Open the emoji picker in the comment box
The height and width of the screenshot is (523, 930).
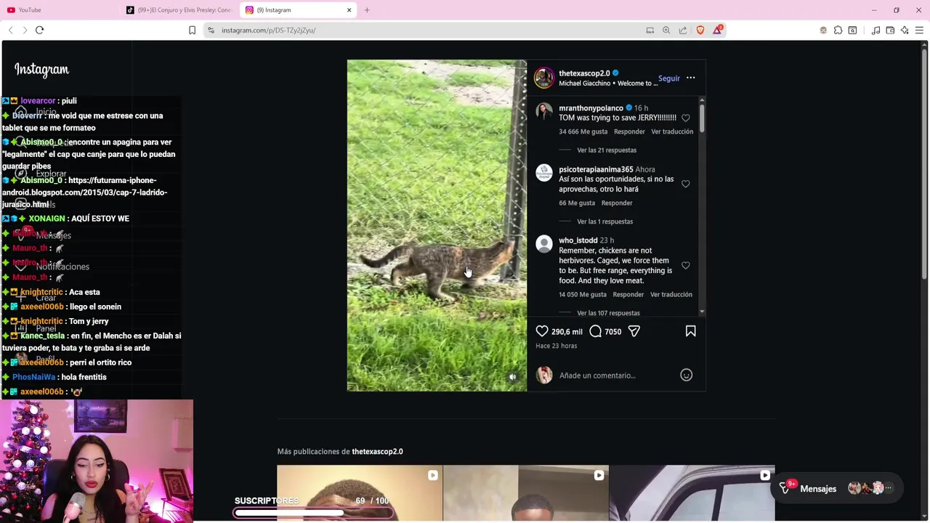(686, 375)
